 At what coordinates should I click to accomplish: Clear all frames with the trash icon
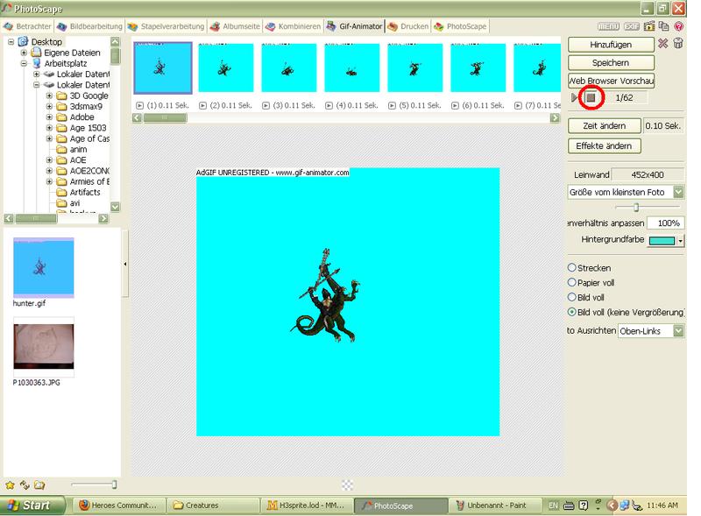(678, 44)
